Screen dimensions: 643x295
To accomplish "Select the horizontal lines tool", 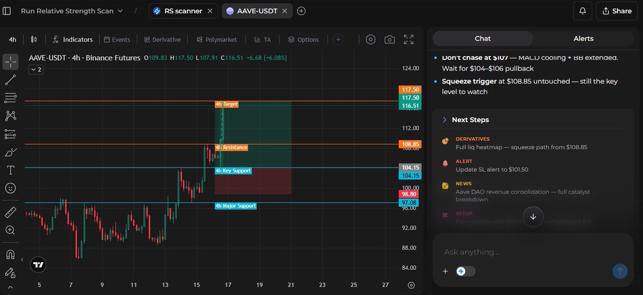I will (10, 98).
